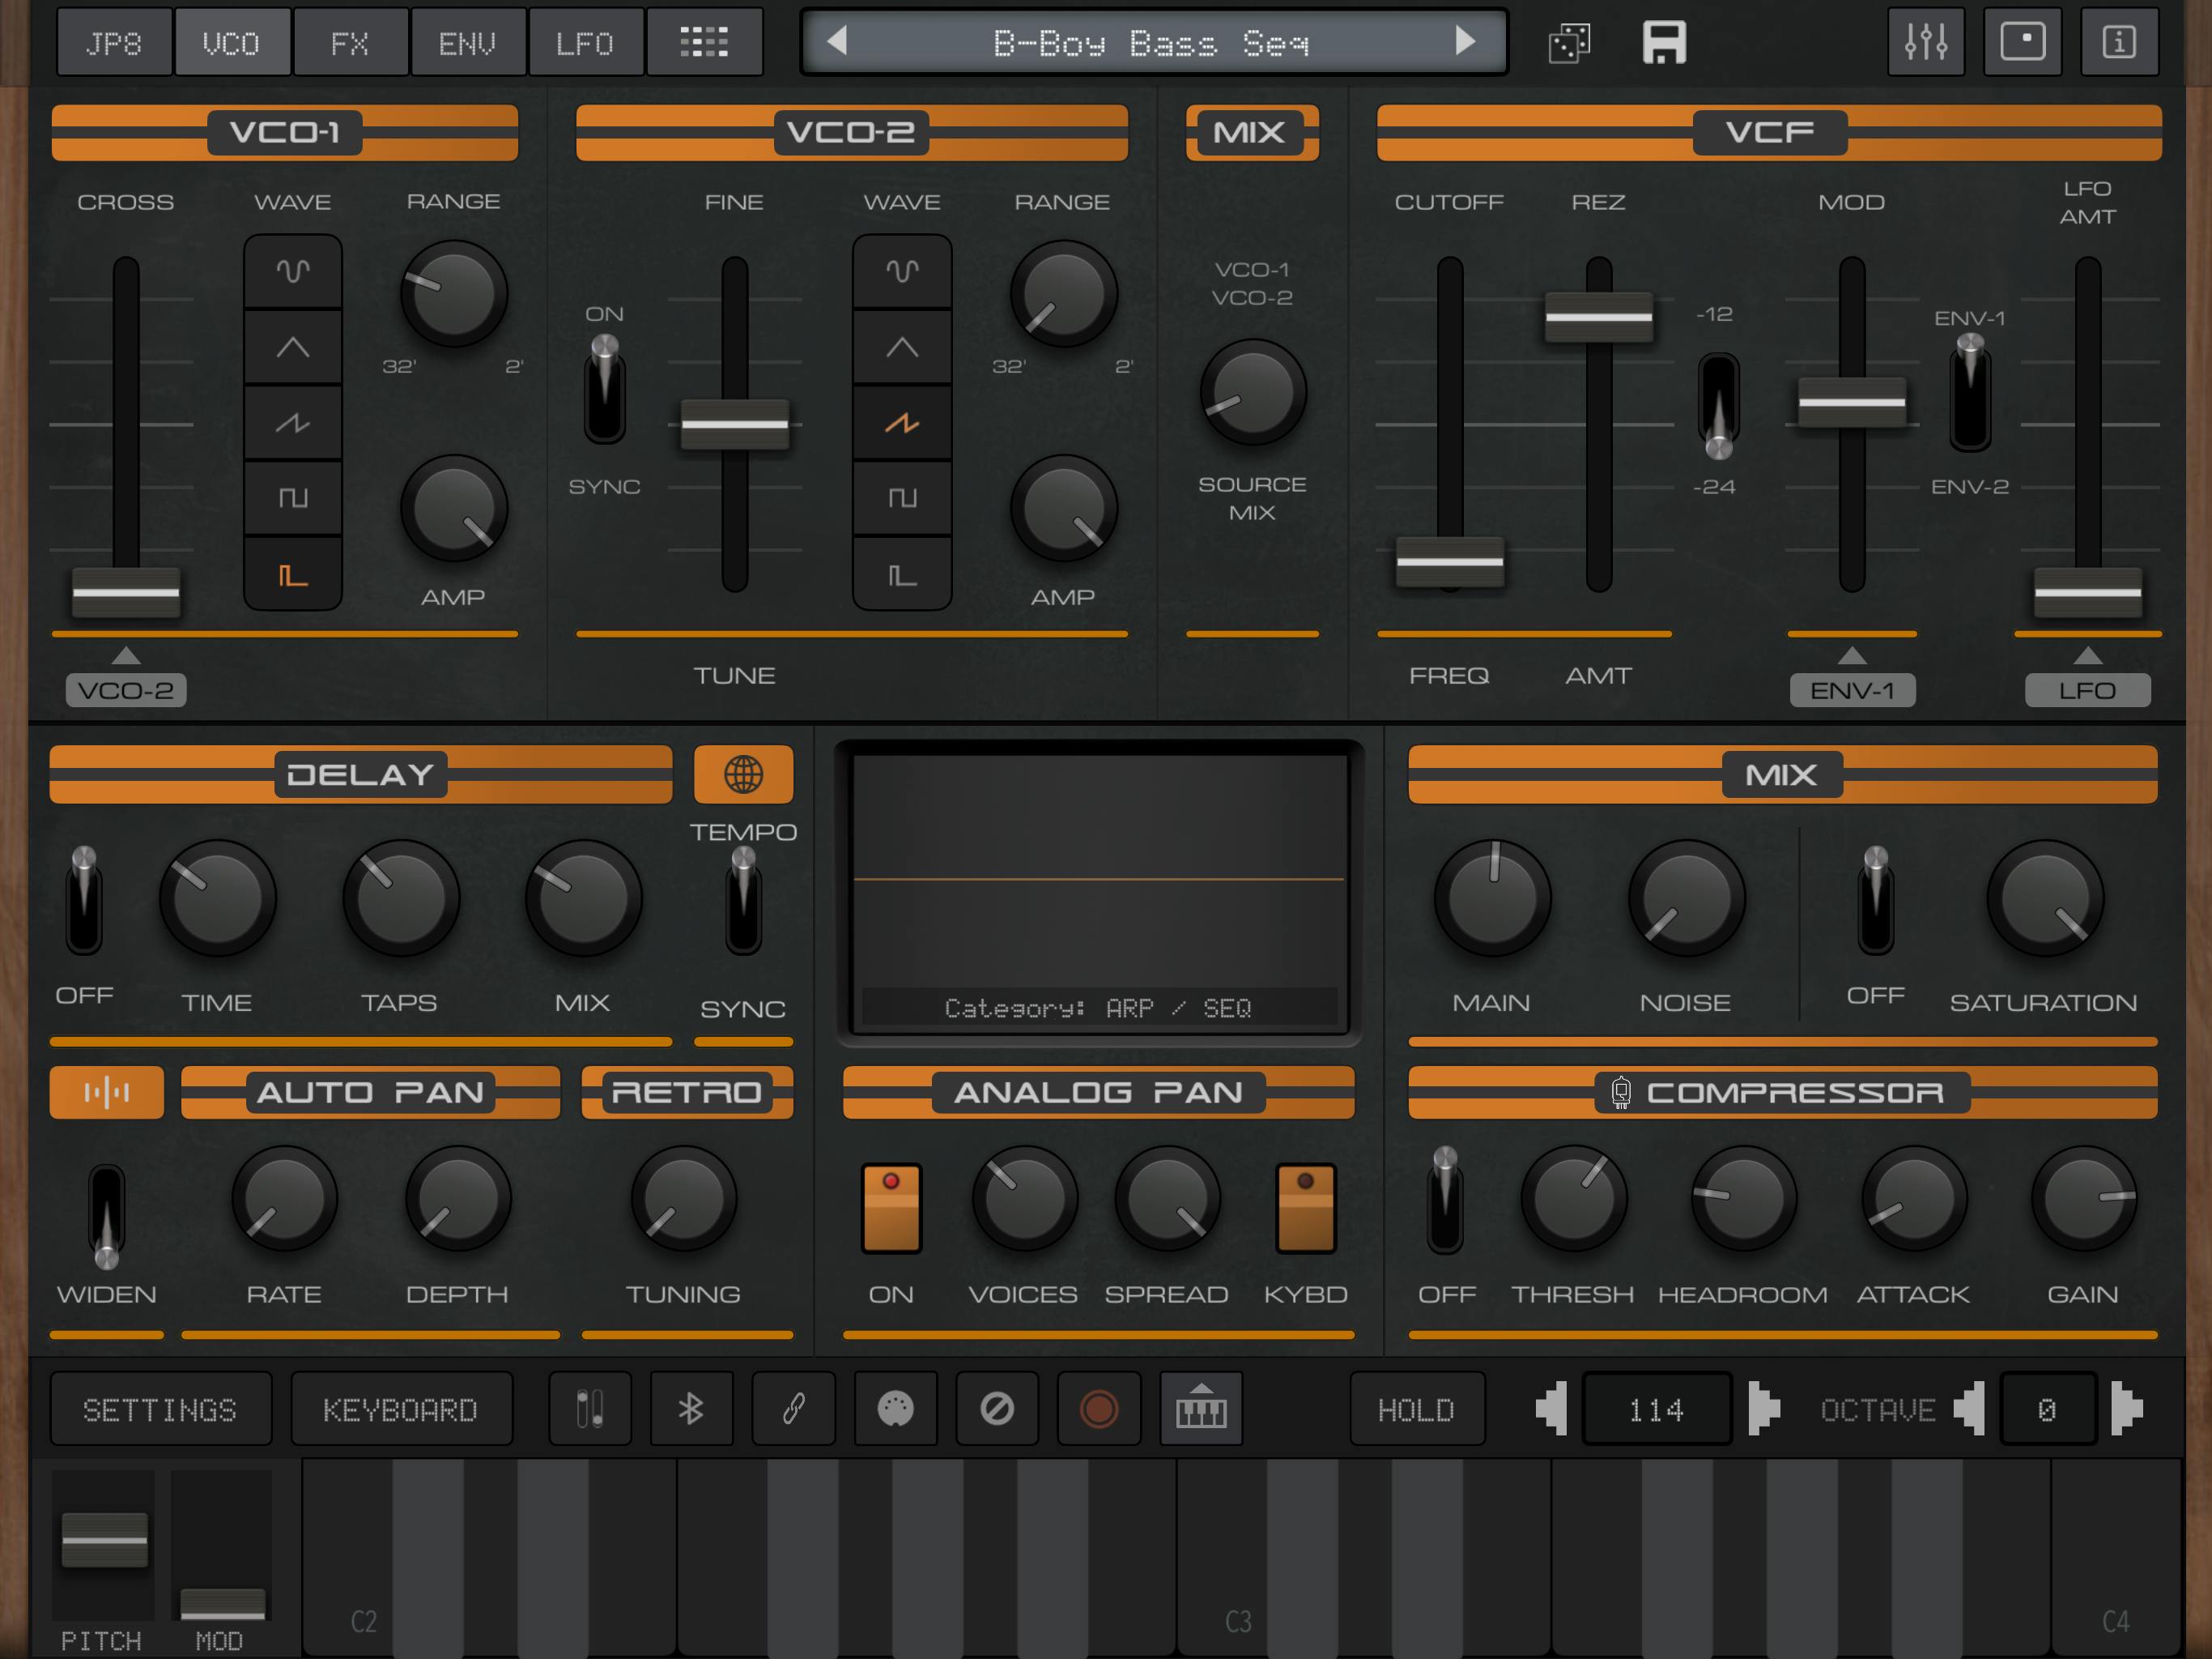The image size is (2212, 1659).
Task: Click the compressor THRESH knob
Action: pyautogui.click(x=1573, y=1199)
